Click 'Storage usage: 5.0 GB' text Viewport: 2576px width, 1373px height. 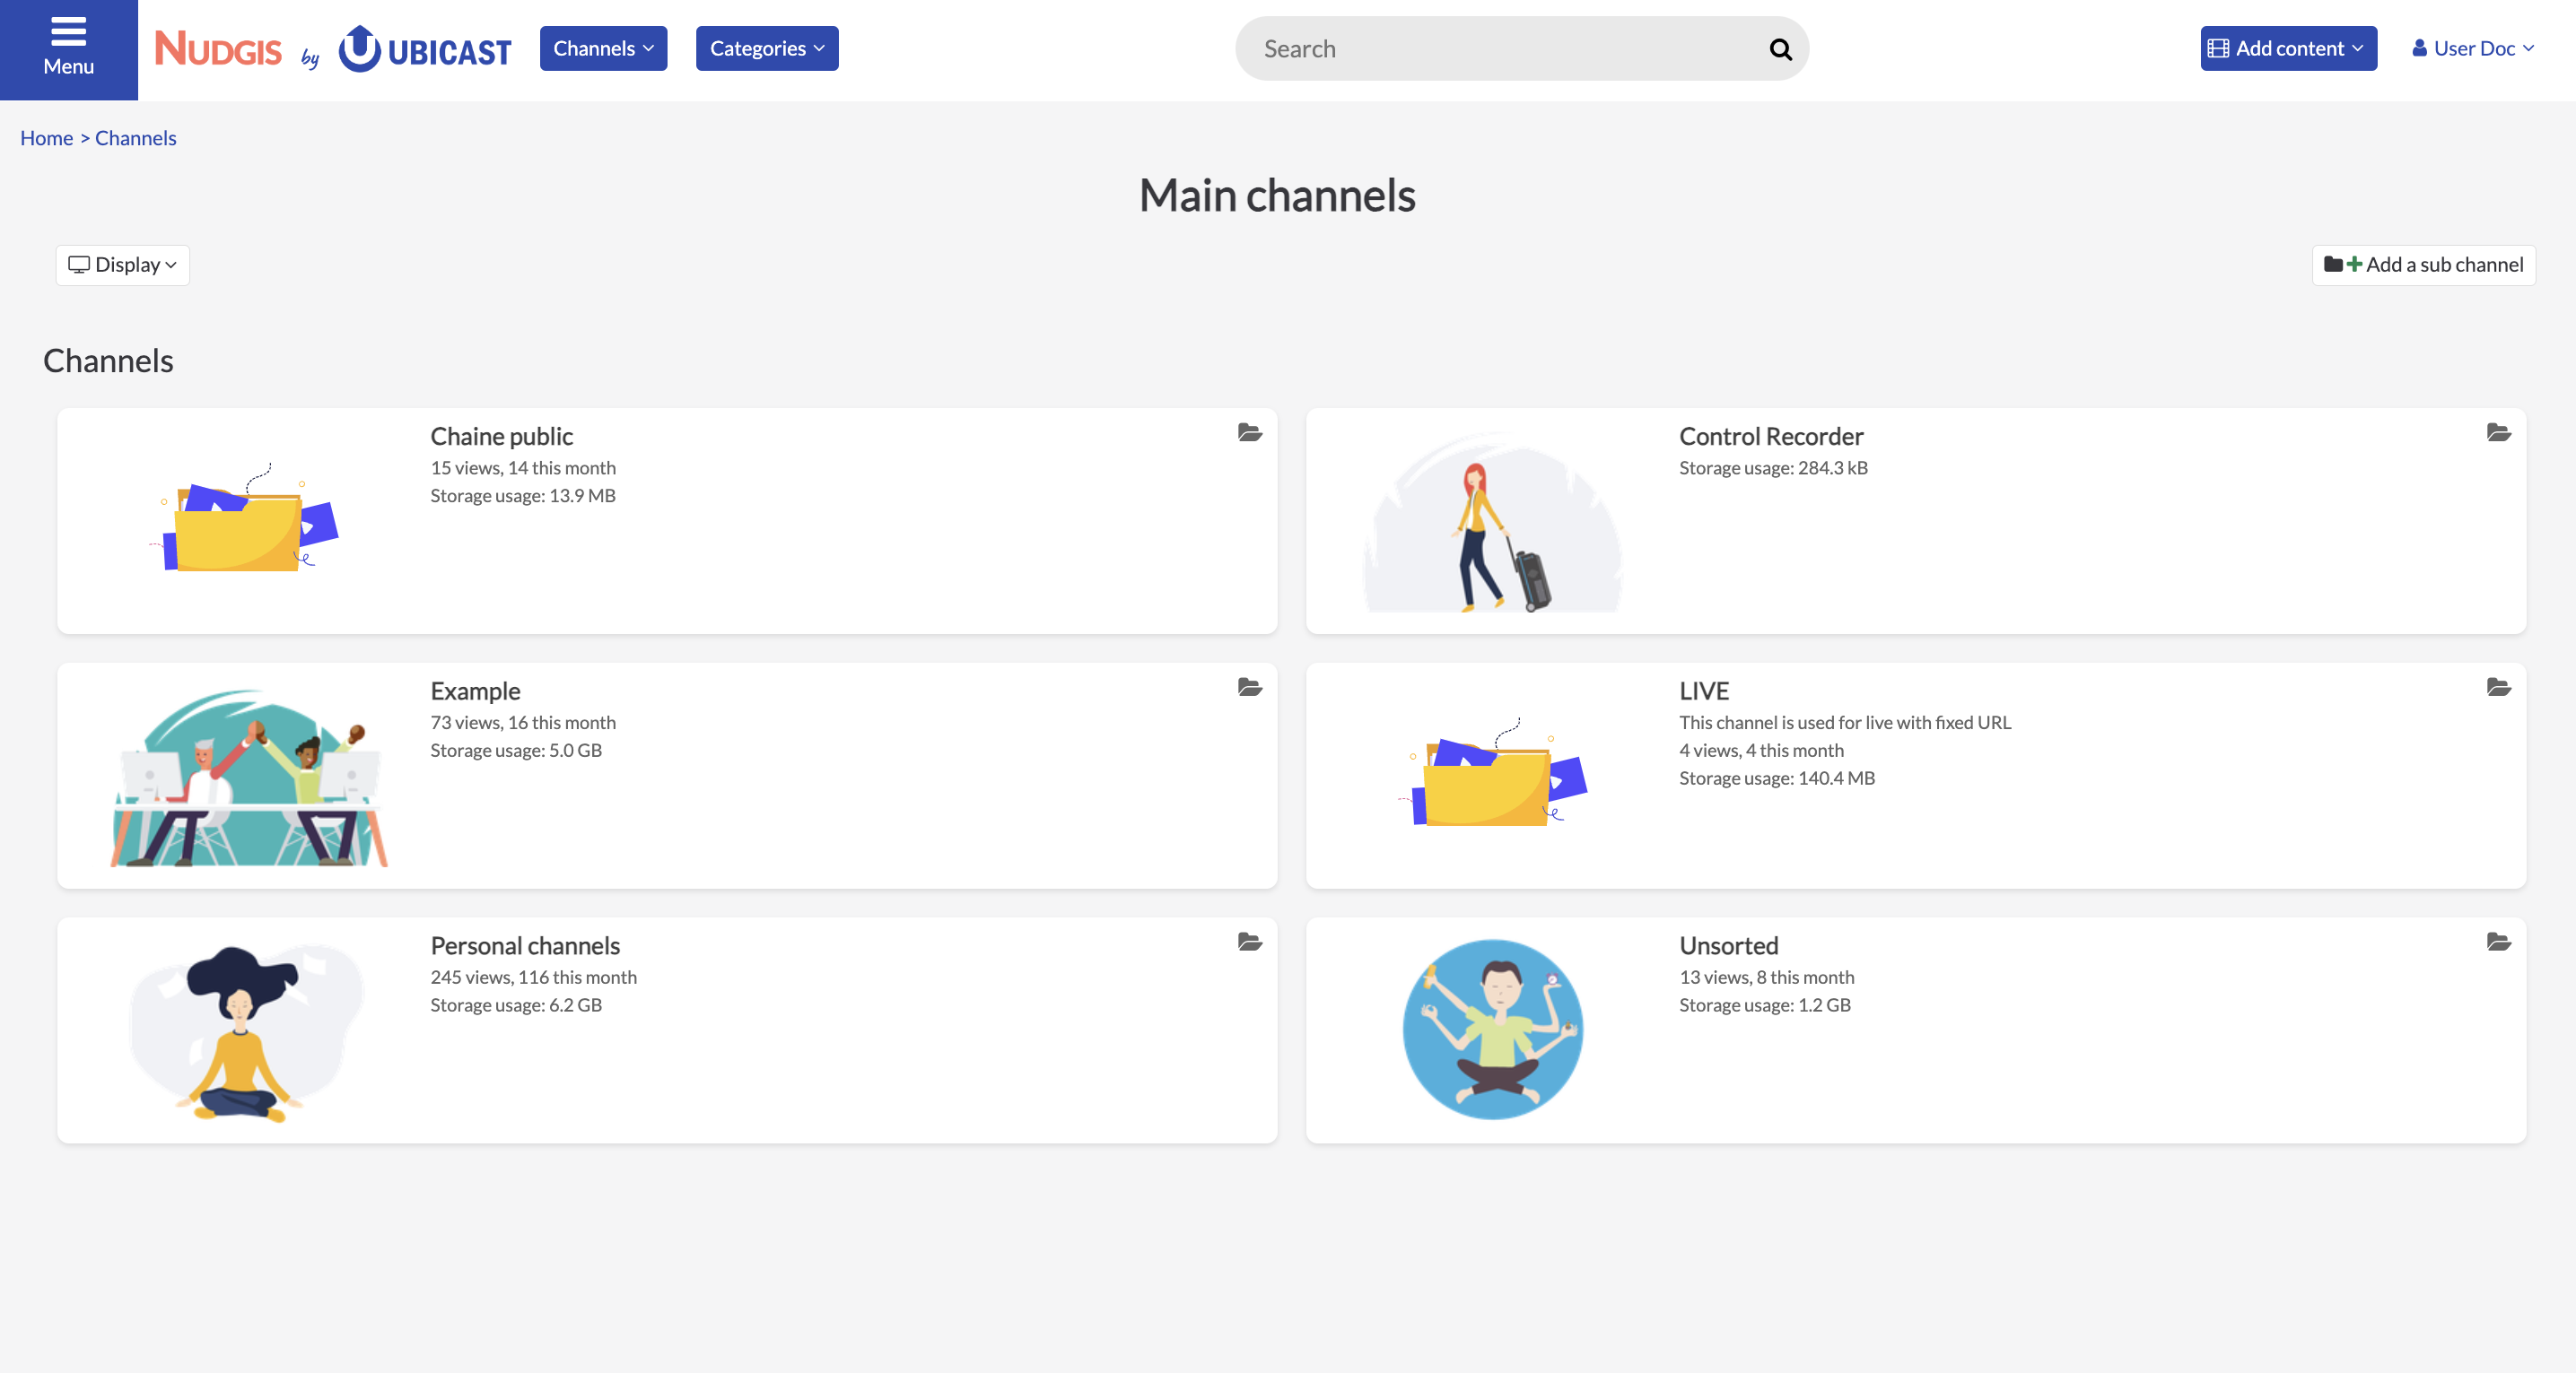[x=516, y=751]
